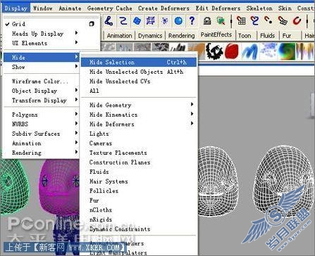Screen dimensions: 315x256
Task: Open the Window menu
Action: point(43,8)
